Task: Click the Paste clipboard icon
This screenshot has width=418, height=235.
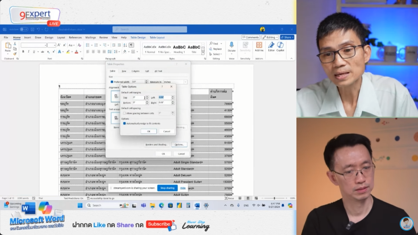Action: (x=8, y=46)
